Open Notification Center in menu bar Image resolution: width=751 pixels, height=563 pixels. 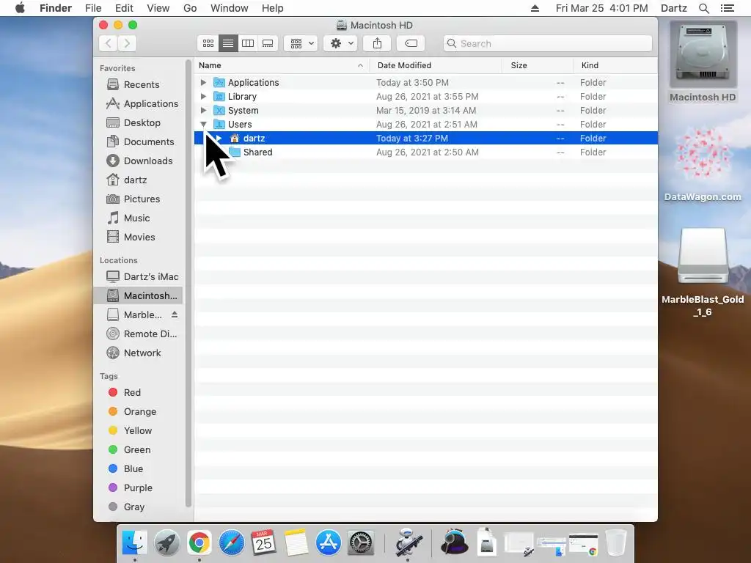(727, 8)
